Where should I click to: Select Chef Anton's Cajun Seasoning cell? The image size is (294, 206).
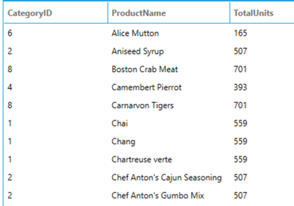point(166,178)
